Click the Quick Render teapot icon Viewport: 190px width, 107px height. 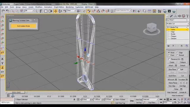coord(174,11)
